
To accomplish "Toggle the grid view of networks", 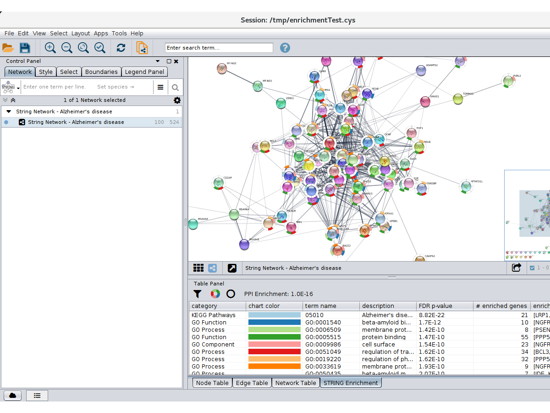I will pos(198,268).
